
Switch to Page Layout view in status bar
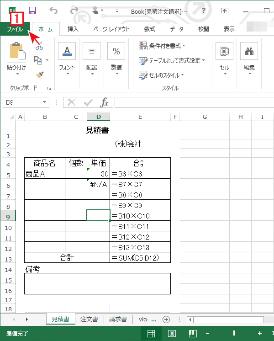(172, 333)
